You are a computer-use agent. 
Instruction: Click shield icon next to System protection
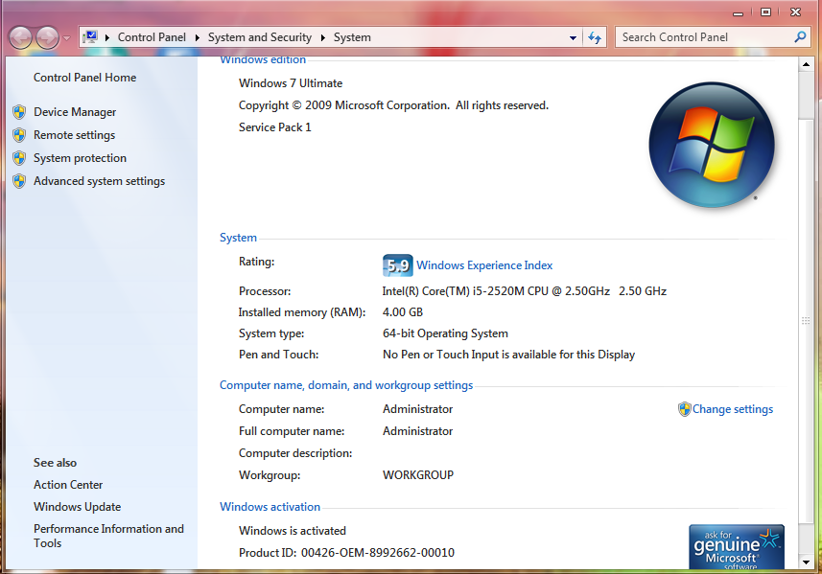click(19, 158)
